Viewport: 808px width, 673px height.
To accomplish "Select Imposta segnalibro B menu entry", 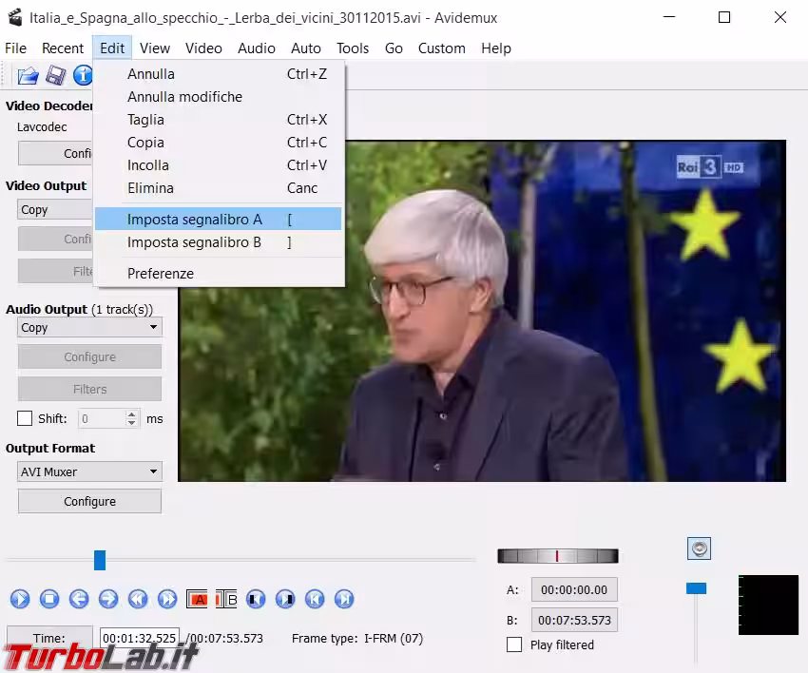I will [x=194, y=242].
